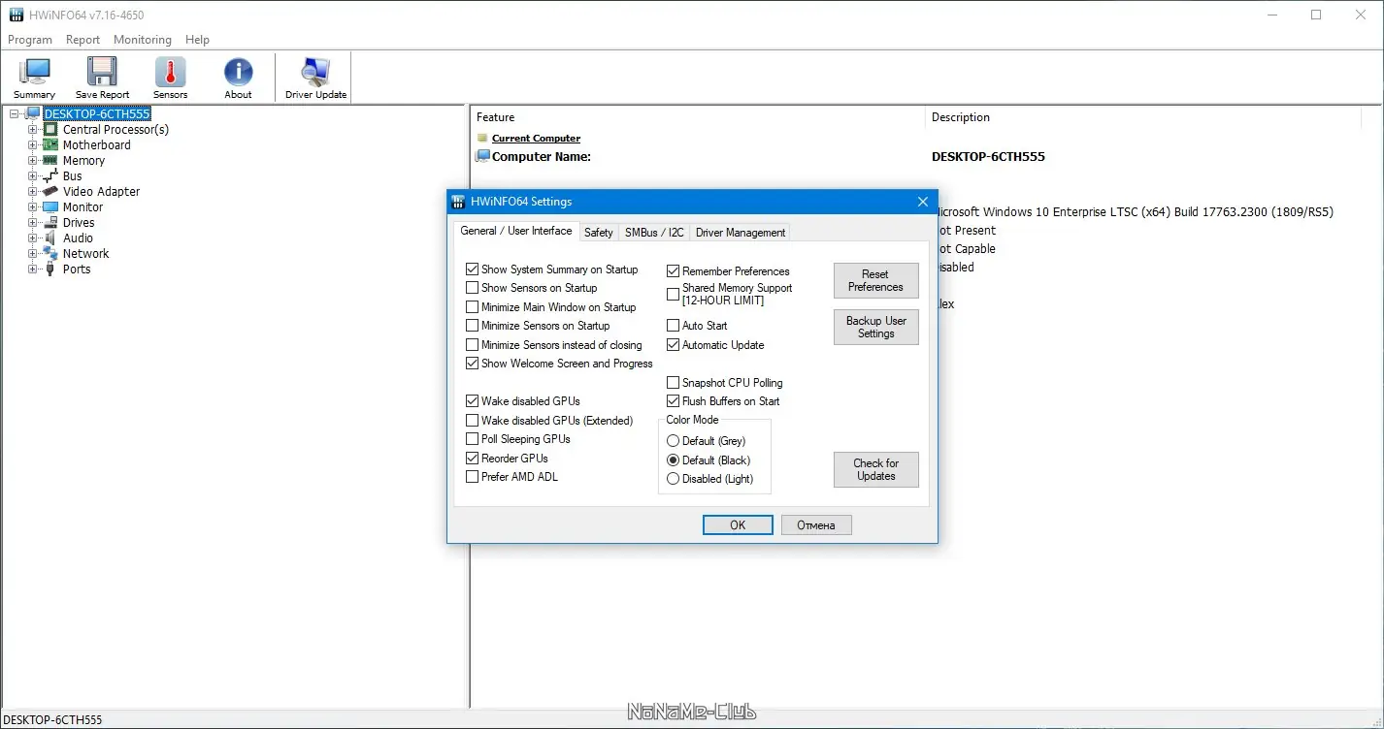1384x729 pixels.
Task: Enable Snapshot CPU Polling checkbox
Action: tap(674, 383)
